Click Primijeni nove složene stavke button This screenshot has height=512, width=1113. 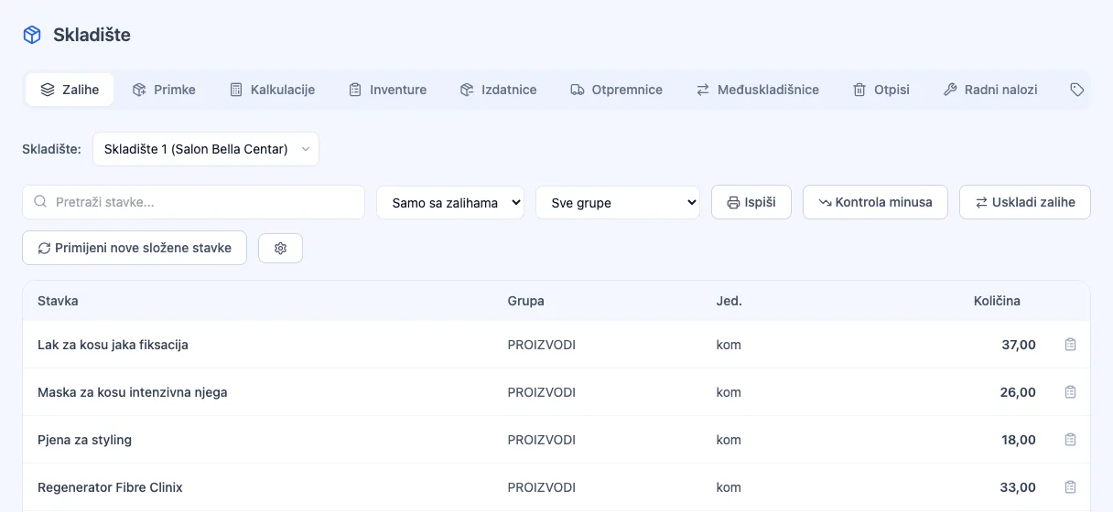coord(135,248)
